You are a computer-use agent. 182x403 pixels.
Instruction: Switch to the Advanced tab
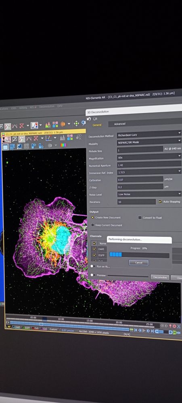[120, 124]
